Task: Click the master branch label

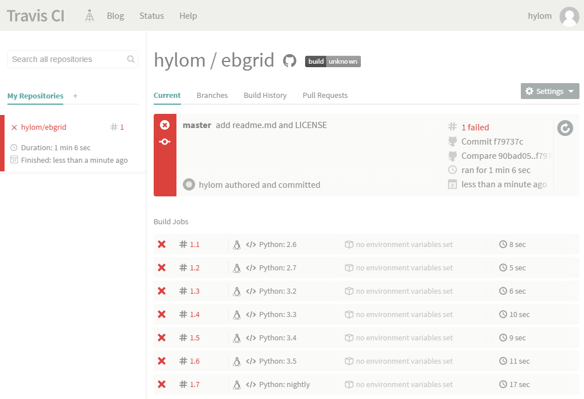Action: [197, 125]
